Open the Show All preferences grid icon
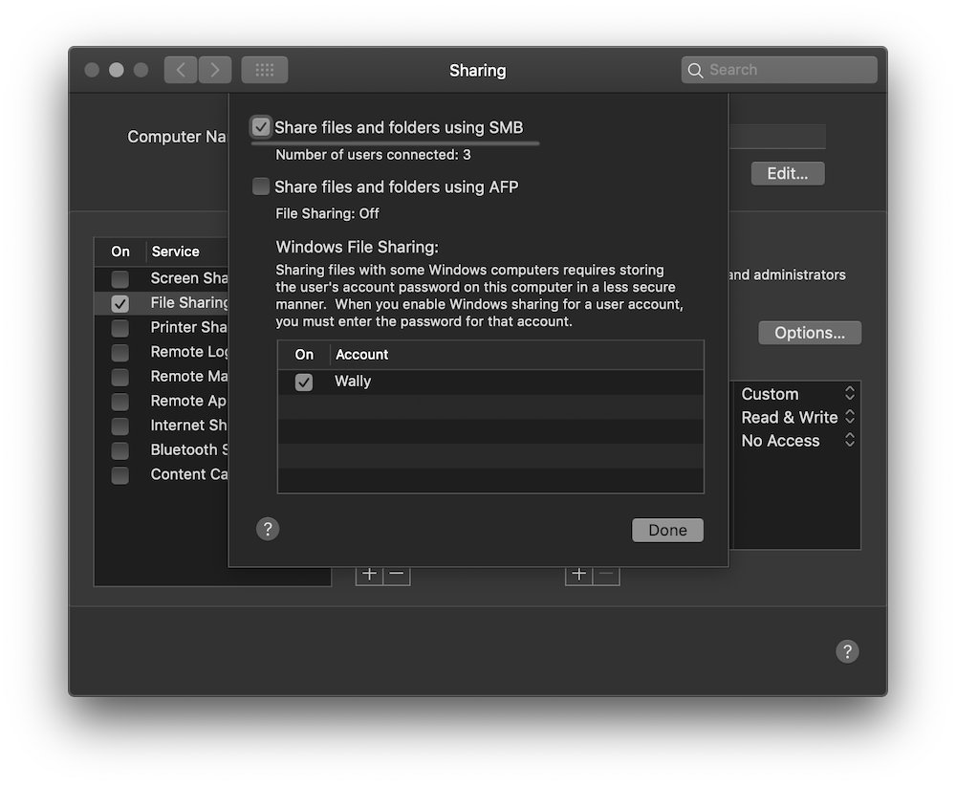The width and height of the screenshot is (956, 787). point(264,69)
